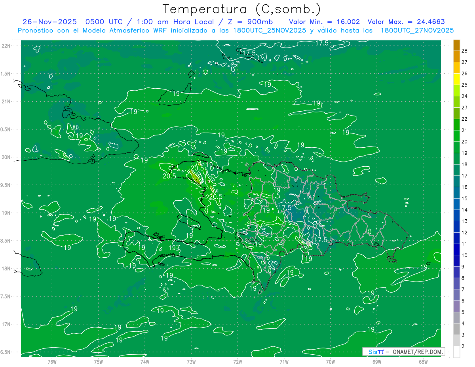This screenshot has height=367, width=475.
Task: Click the orange swatch between 27 and 28
Action: pos(456,56)
